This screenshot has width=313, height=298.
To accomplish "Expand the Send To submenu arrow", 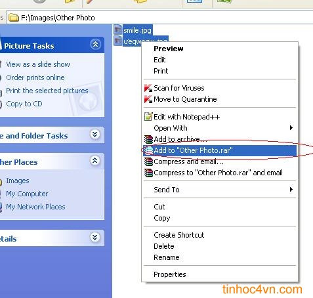I will (x=291, y=190).
